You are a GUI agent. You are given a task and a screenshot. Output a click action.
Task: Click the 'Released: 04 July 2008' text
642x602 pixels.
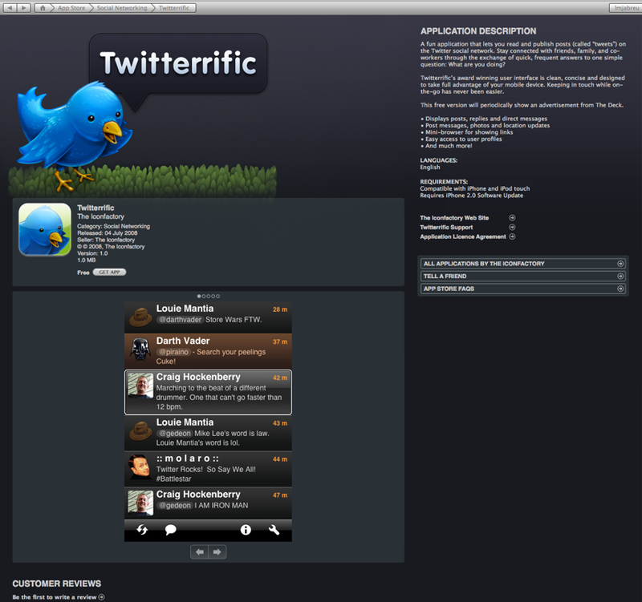point(108,233)
